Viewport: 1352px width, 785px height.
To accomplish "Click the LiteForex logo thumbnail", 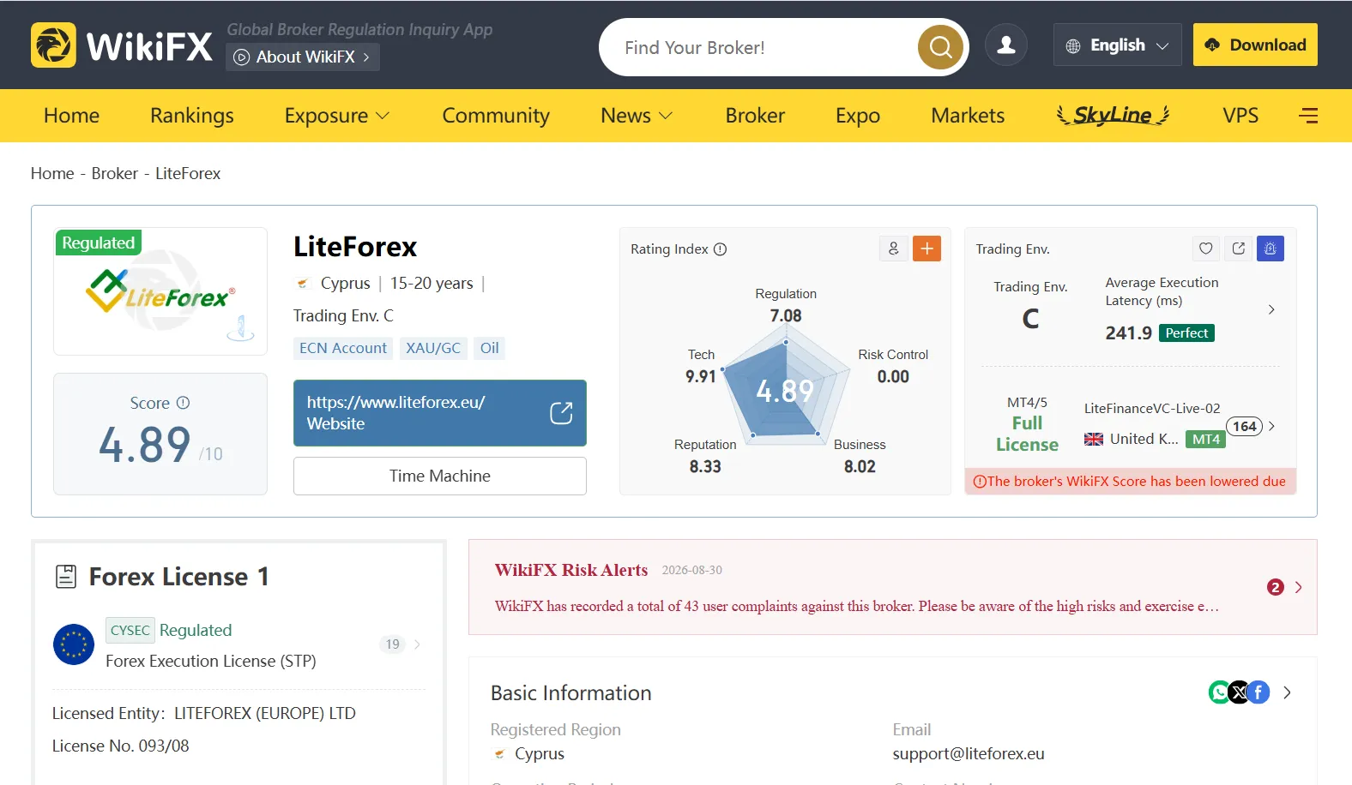I will point(160,291).
